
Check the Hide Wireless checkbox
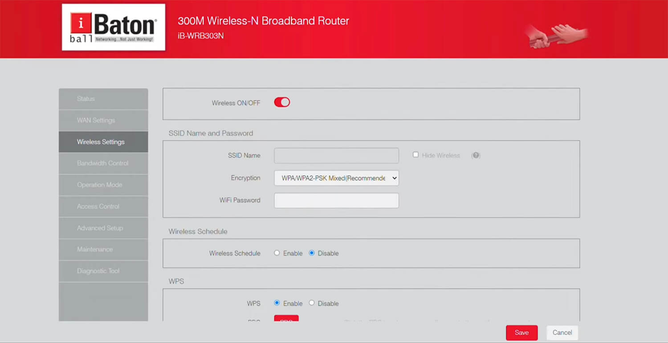(415, 155)
